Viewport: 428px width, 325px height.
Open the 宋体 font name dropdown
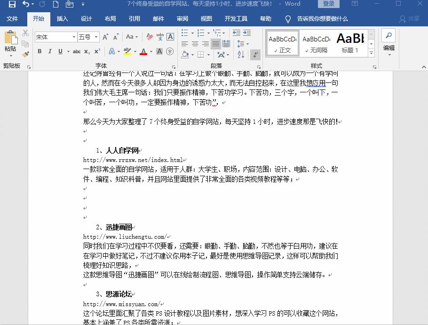click(x=75, y=36)
